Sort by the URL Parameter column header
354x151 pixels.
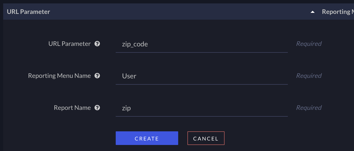pos(28,12)
